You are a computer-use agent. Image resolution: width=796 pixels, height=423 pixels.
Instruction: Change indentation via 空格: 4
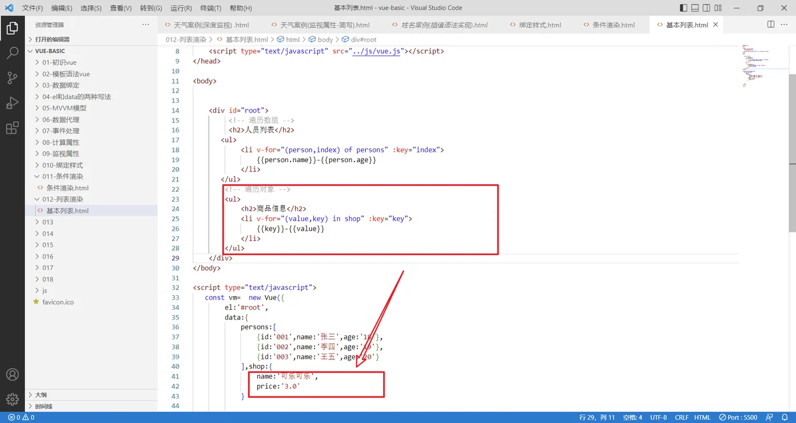pyautogui.click(x=632, y=417)
